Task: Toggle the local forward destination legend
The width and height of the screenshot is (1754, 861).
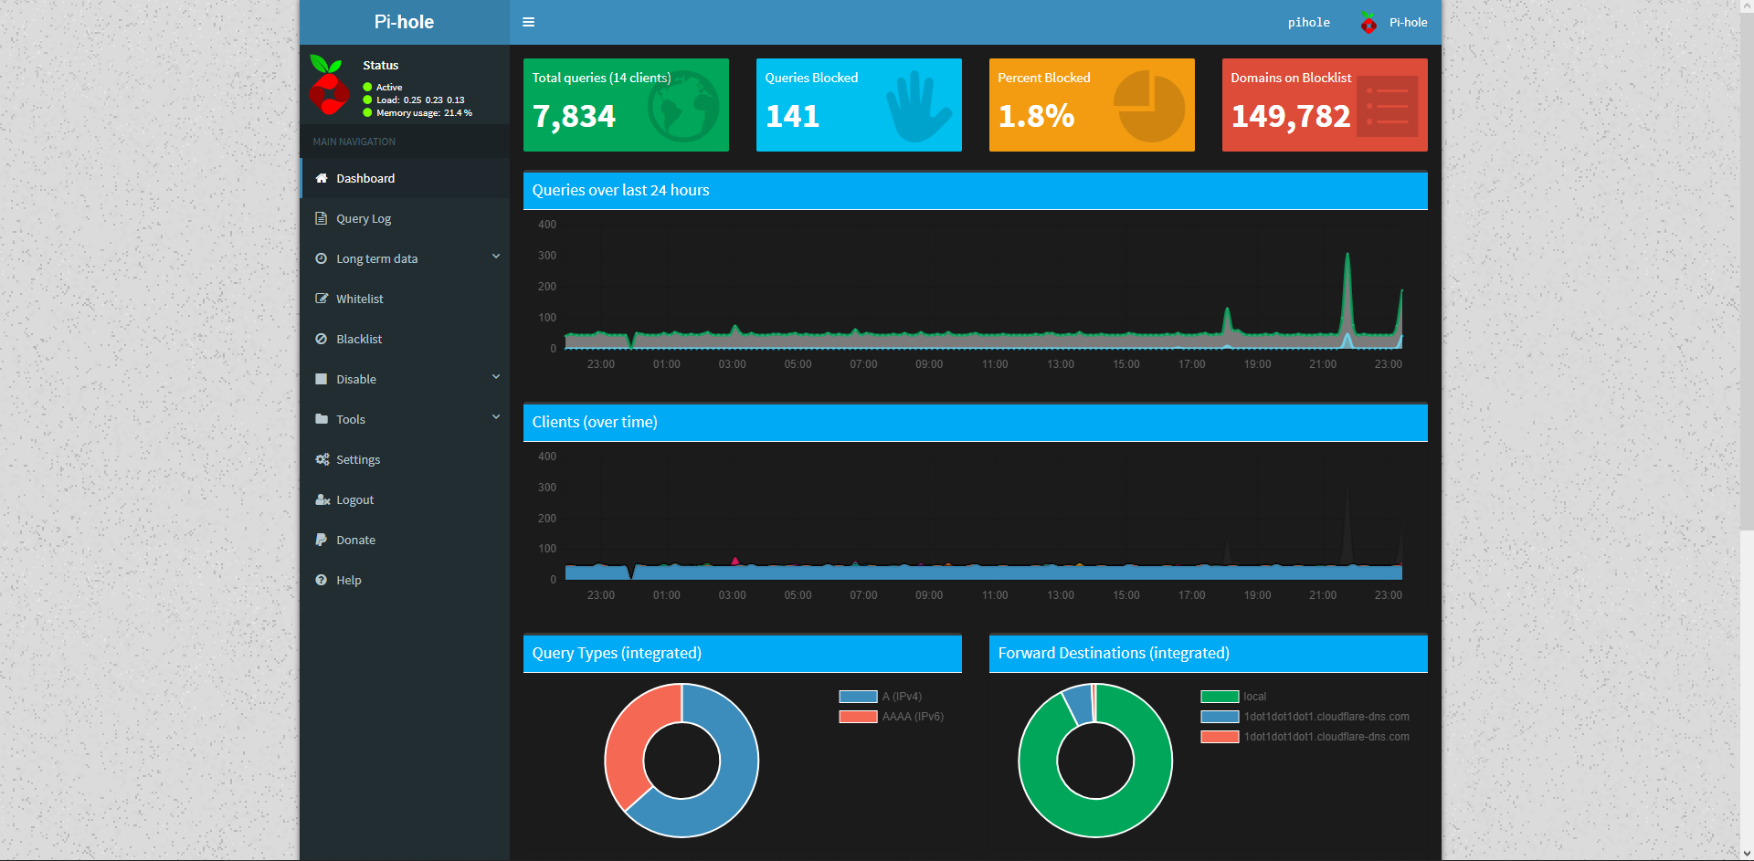Action: (x=1233, y=697)
